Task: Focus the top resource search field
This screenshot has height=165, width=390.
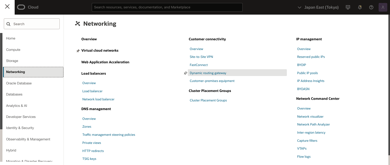Action: pyautogui.click(x=167, y=7)
